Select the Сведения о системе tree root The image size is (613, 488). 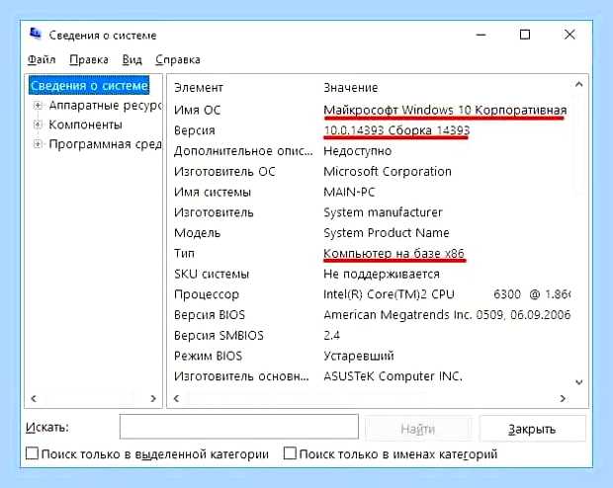89,86
